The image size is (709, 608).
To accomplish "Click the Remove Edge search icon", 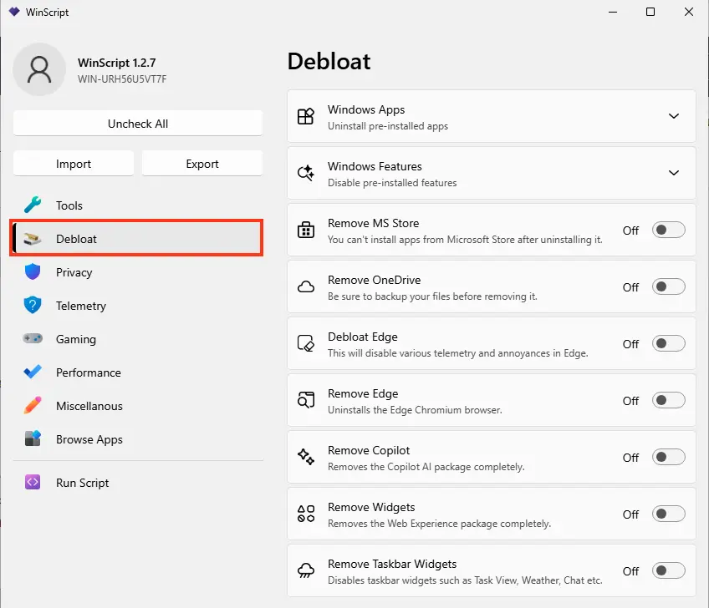I will tap(306, 400).
